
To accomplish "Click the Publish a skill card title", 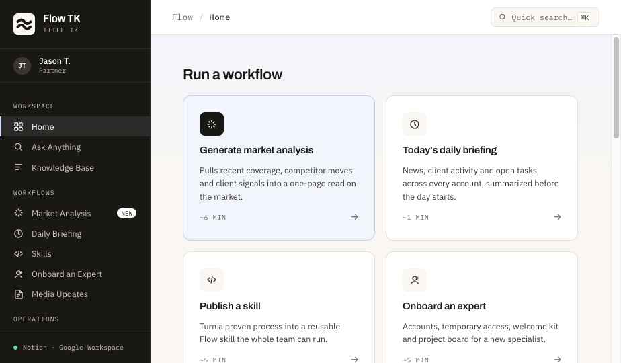I will [230, 306].
